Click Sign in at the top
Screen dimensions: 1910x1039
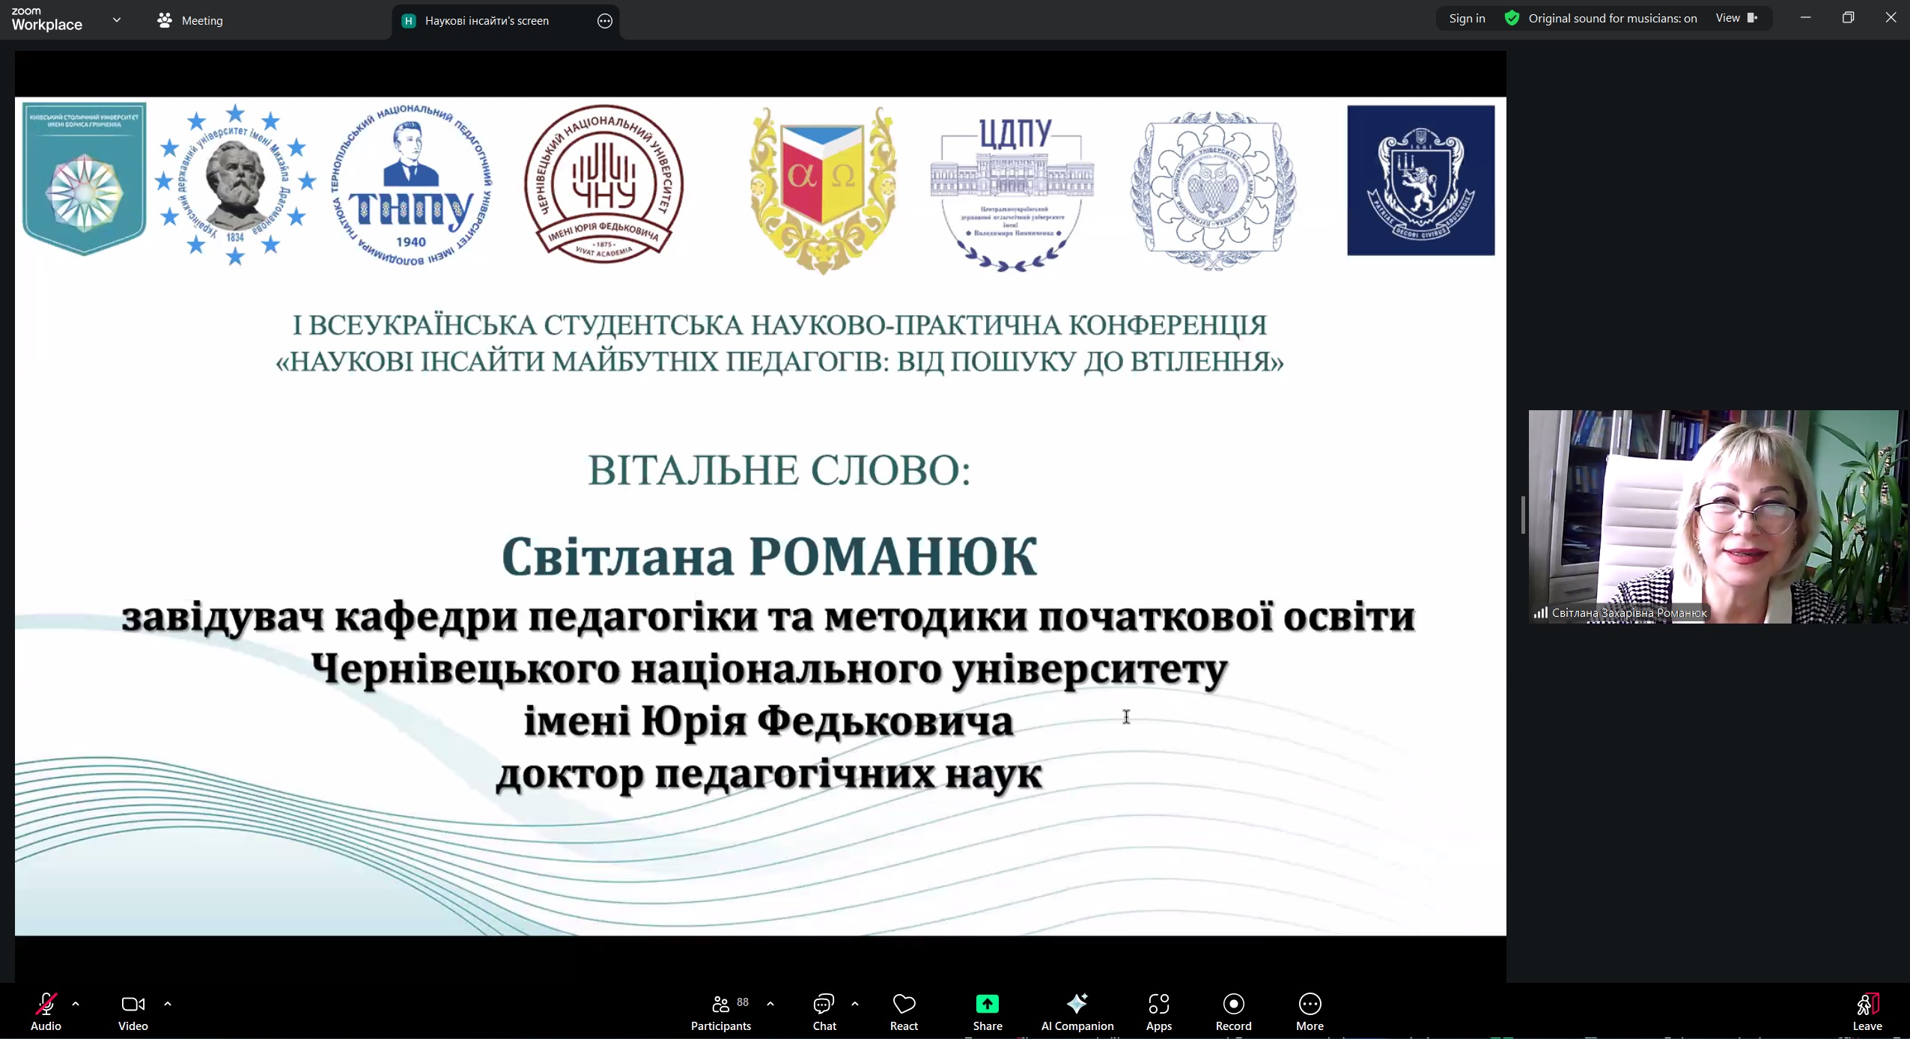[1467, 19]
